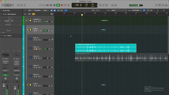The height and width of the screenshot is (95, 169).
Task: Collapse the Region MIDI Defaults section
Action: pos(1,14)
